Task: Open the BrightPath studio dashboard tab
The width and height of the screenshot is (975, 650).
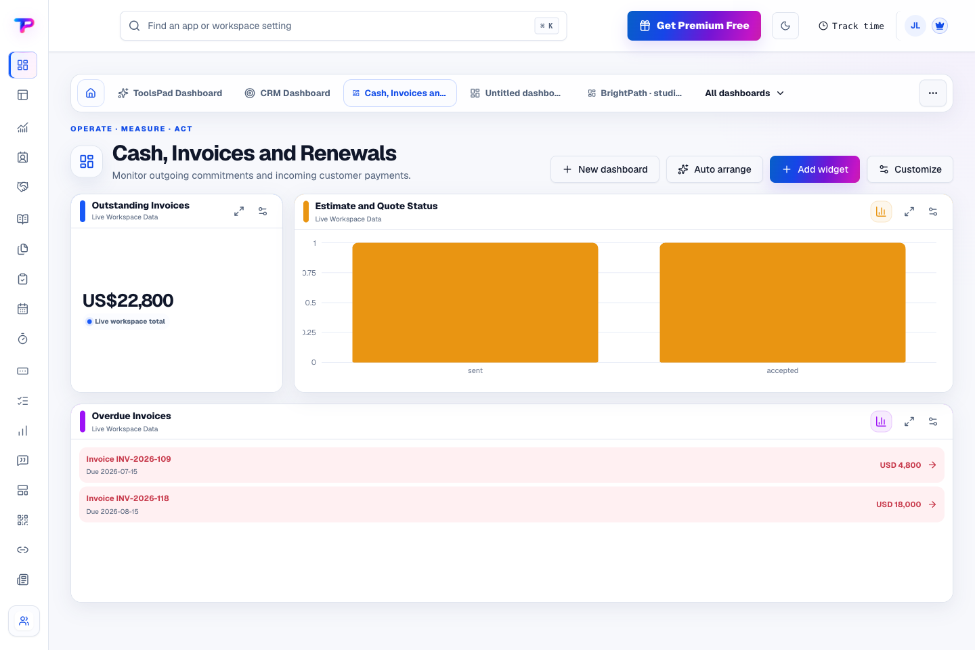Action: [634, 93]
